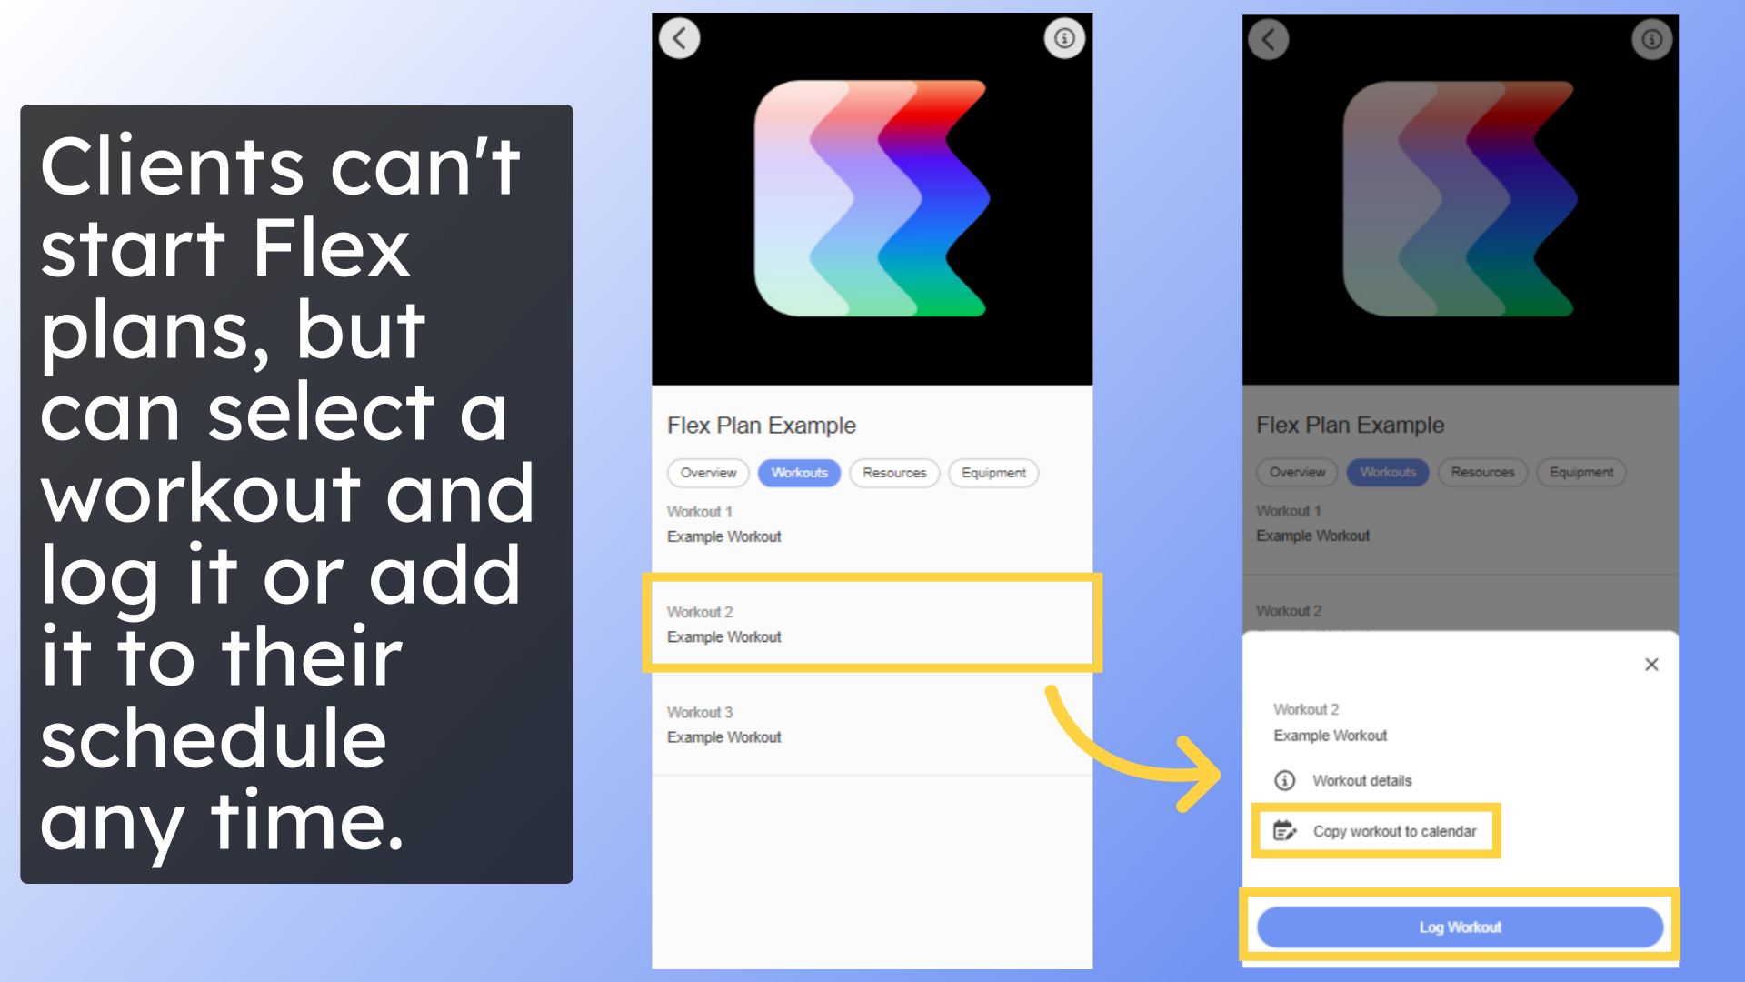The image size is (1745, 982).
Task: Click the back navigation arrow icon
Action: pyautogui.click(x=680, y=37)
